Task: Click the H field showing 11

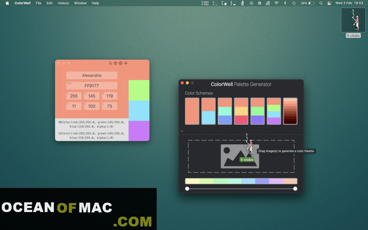Action: [x=74, y=106]
